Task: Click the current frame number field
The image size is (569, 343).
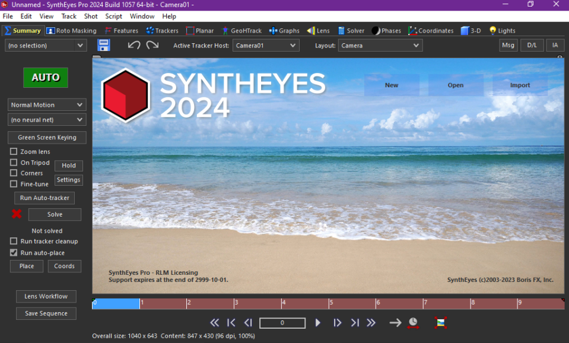Action: pos(282,323)
